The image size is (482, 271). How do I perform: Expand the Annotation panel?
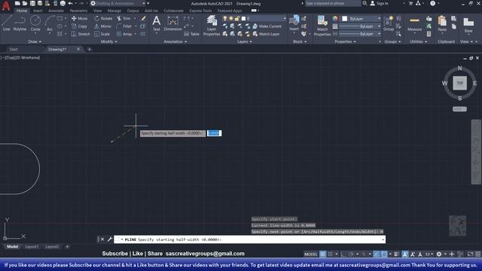[x=175, y=41]
